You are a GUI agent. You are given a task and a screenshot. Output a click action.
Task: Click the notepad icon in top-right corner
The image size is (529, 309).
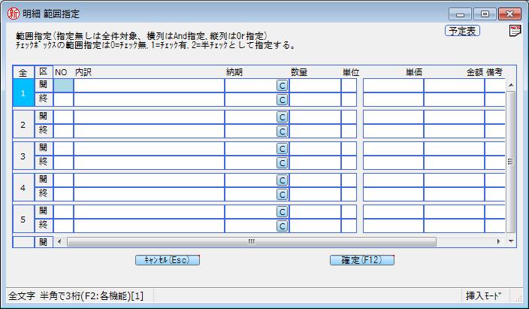click(x=515, y=31)
